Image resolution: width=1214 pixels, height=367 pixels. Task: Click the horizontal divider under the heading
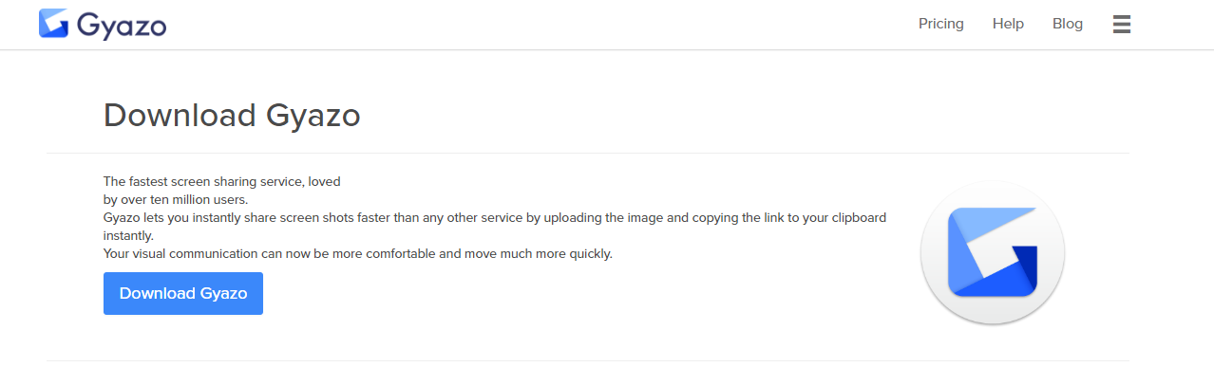(587, 153)
